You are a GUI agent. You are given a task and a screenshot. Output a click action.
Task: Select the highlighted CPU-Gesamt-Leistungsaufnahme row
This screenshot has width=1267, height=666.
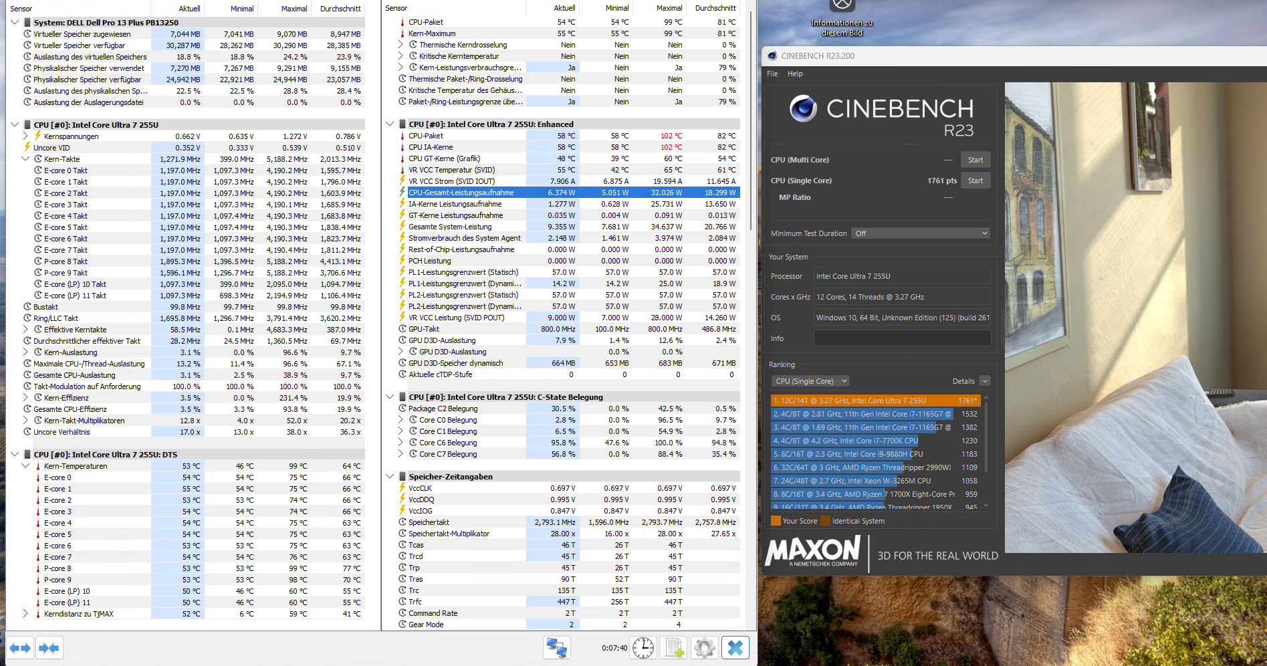pyautogui.click(x=568, y=193)
